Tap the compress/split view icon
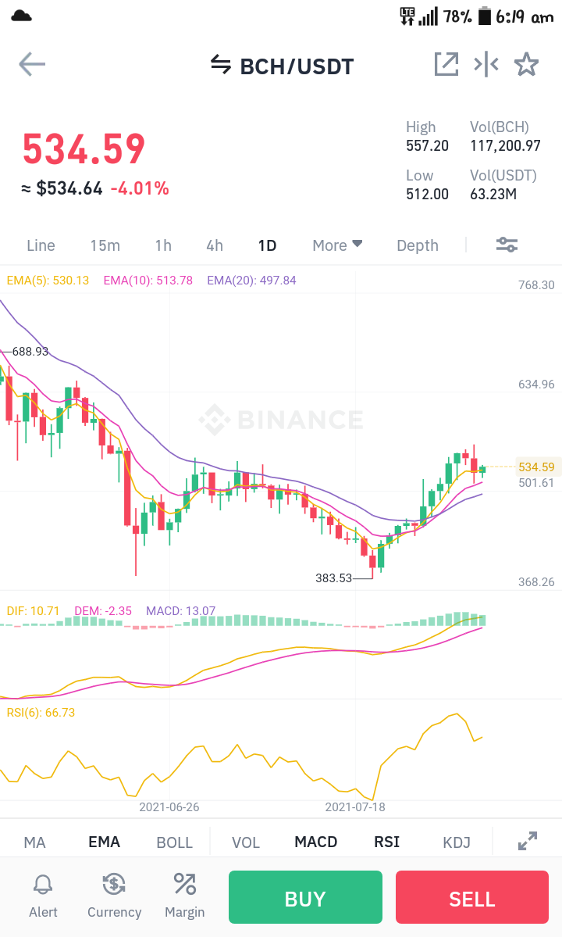 (x=486, y=65)
